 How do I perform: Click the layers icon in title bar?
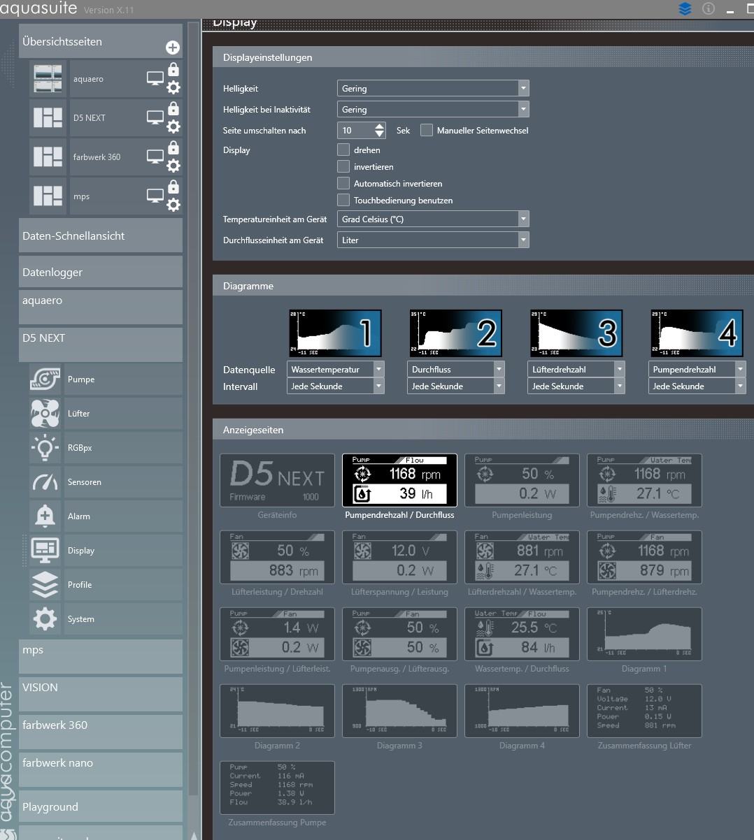coord(685,9)
